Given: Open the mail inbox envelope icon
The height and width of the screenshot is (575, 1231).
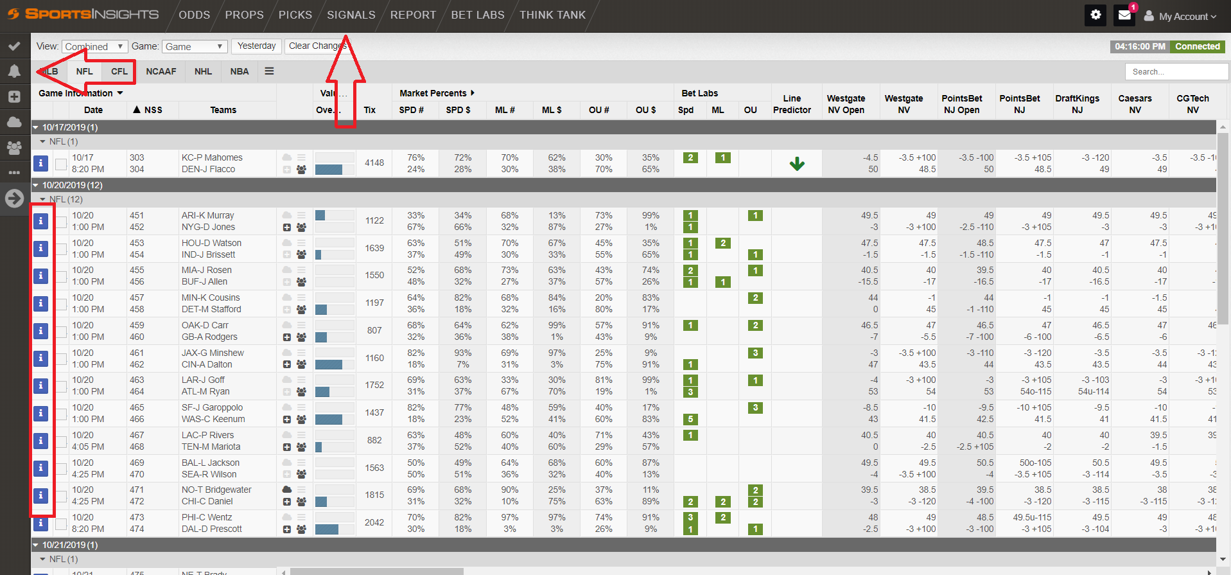Looking at the screenshot, I should (x=1124, y=15).
